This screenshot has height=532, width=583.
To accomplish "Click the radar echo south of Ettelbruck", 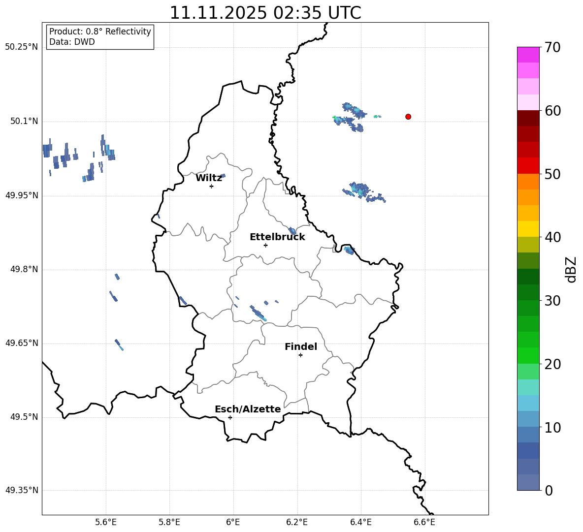I will click(x=258, y=313).
